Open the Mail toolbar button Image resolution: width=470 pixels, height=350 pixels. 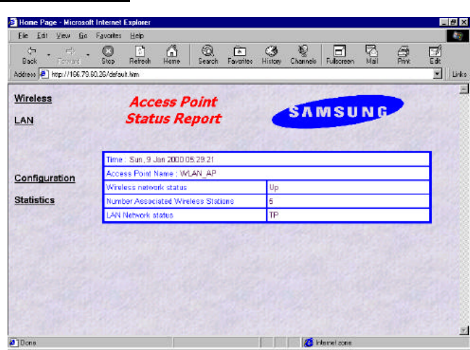(372, 55)
